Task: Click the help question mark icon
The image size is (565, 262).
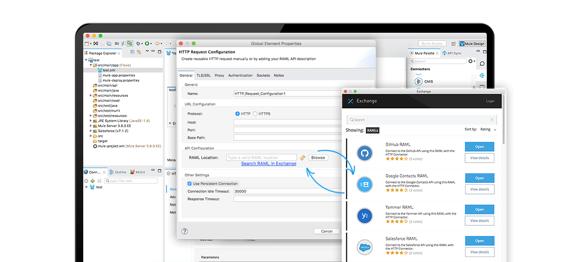Action: click(185, 231)
